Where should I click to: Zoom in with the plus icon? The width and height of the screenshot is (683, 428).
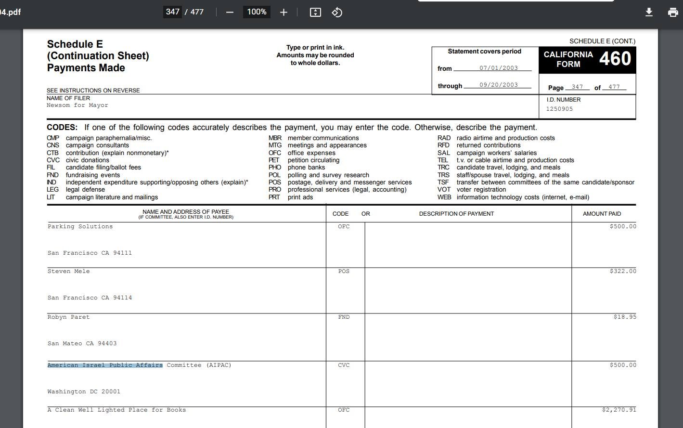pyautogui.click(x=284, y=13)
